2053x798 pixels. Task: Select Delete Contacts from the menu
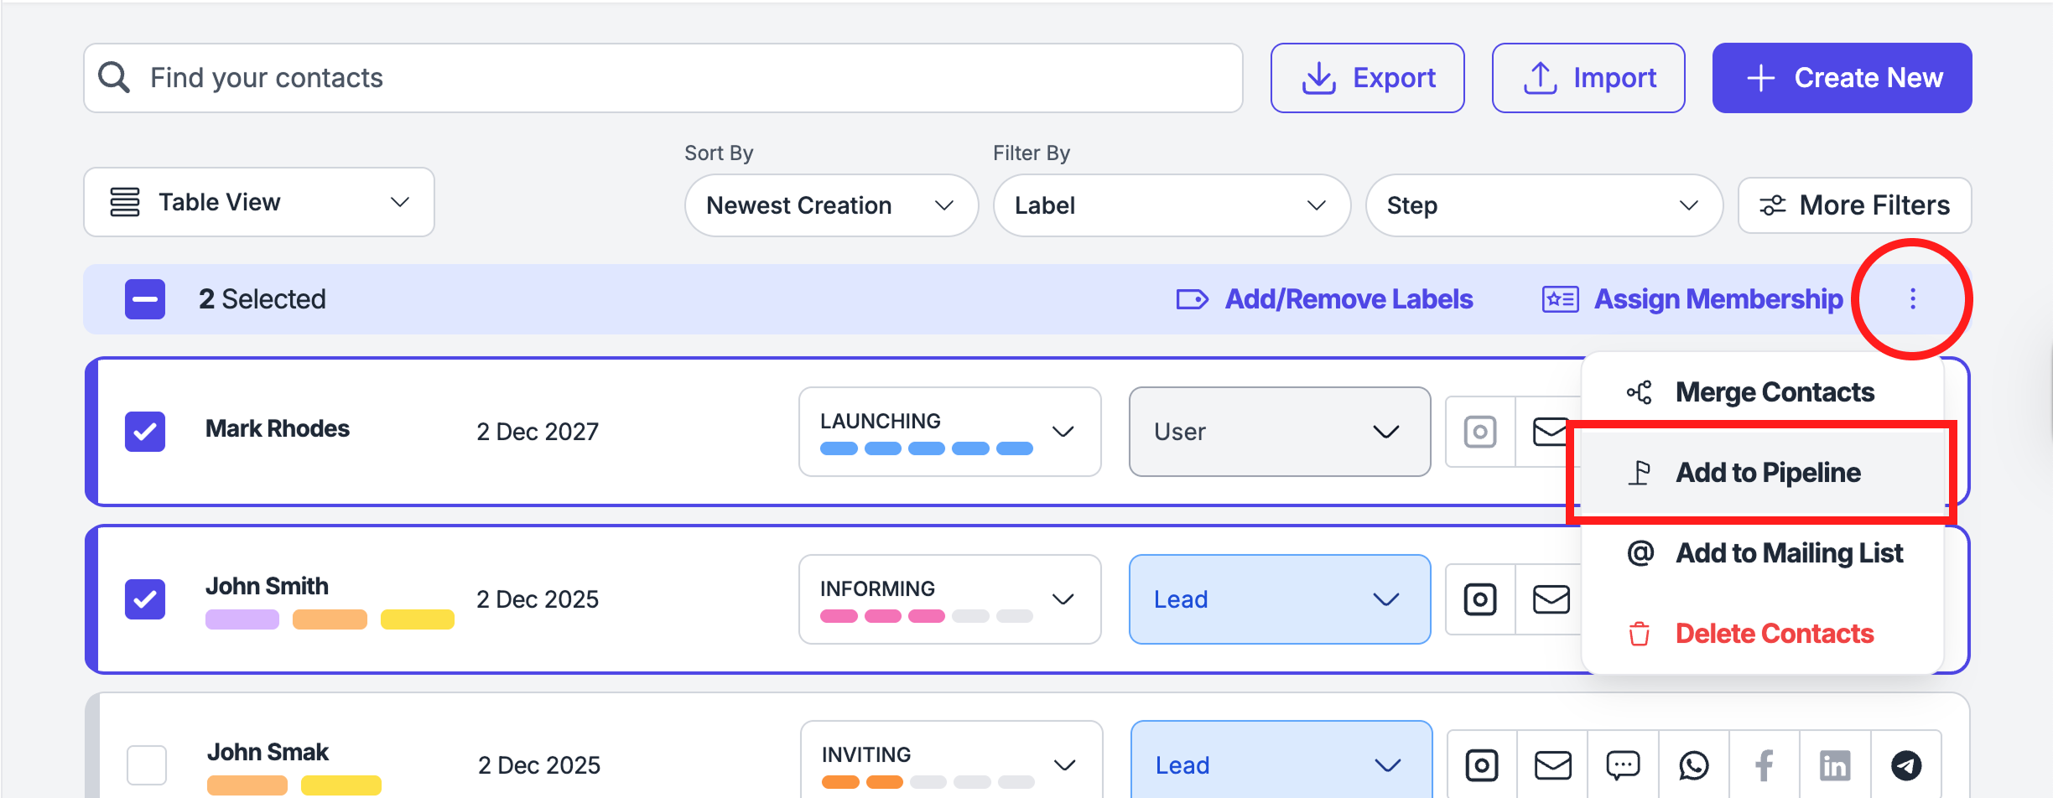click(x=1774, y=634)
